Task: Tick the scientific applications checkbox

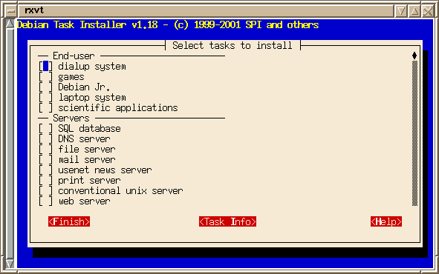Action: 45,107
